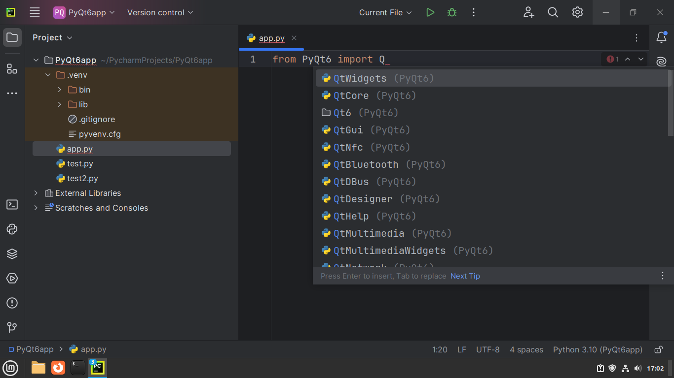
Task: Open the Structure tool window
Action: [x=12, y=68]
